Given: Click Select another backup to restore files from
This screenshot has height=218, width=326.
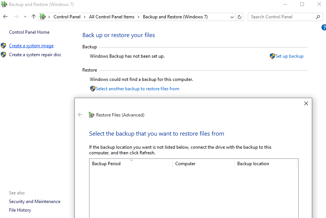Looking at the screenshot, I should [138, 88].
